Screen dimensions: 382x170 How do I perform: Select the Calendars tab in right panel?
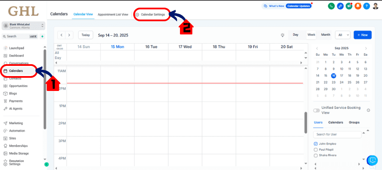coord(335,122)
